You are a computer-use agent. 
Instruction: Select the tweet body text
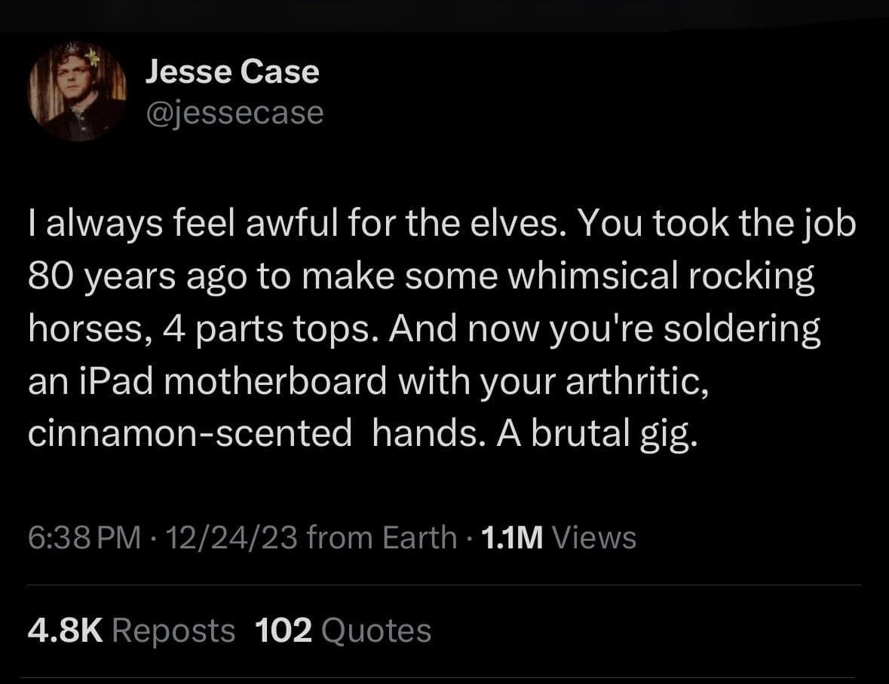[x=422, y=328]
